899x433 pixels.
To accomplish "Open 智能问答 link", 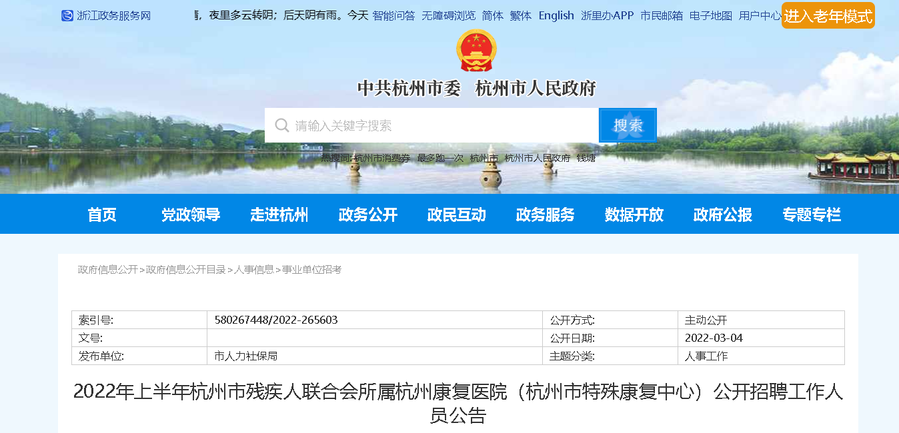I will click(x=393, y=15).
